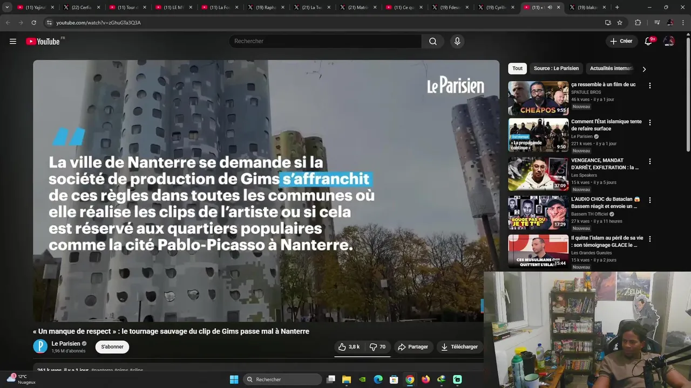
Task: Select the 'Tout' filter chip
Action: pyautogui.click(x=517, y=68)
